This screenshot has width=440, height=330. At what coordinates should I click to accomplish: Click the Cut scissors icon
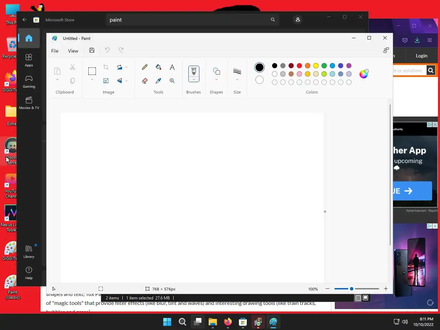click(x=73, y=67)
